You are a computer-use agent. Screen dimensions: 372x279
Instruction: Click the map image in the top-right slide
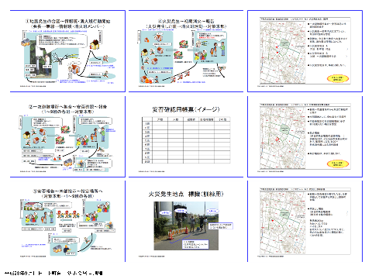coord(283,52)
